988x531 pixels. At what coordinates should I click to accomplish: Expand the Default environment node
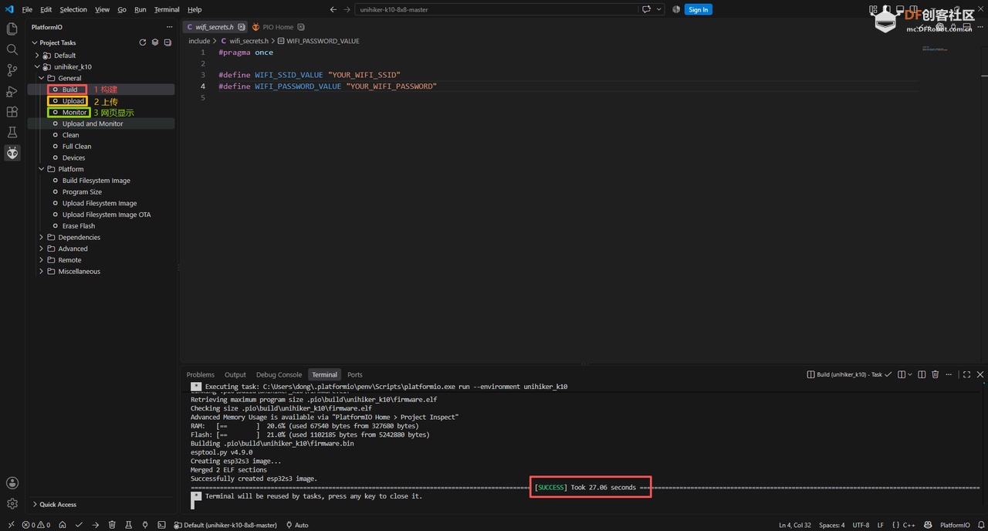pos(37,56)
